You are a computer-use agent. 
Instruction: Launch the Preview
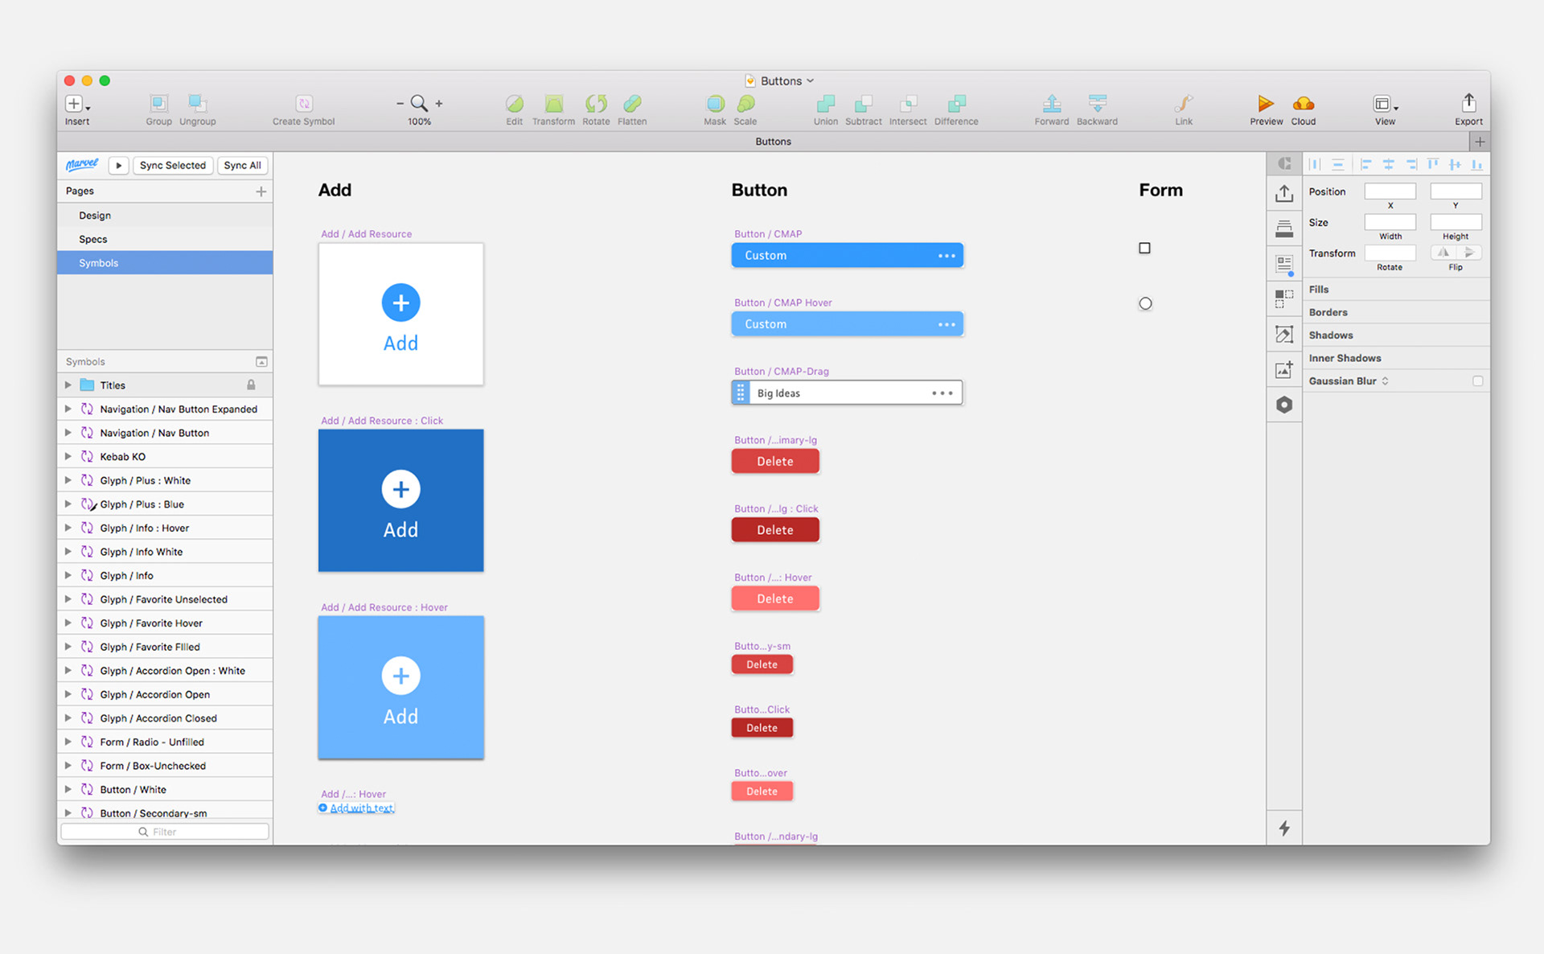pyautogui.click(x=1266, y=103)
